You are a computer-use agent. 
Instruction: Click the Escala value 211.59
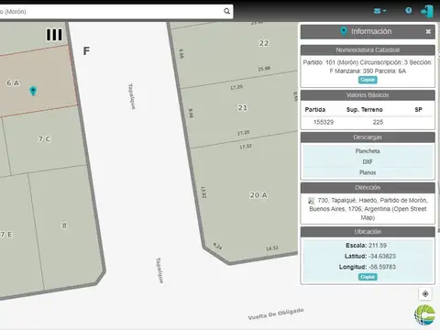pos(378,246)
